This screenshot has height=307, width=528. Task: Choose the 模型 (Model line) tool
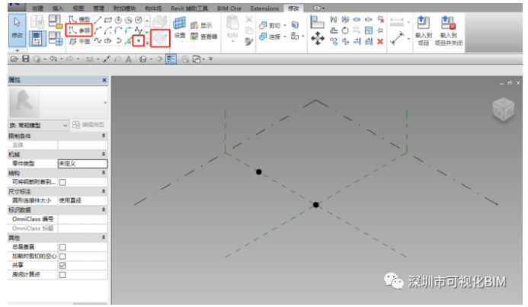pos(79,20)
